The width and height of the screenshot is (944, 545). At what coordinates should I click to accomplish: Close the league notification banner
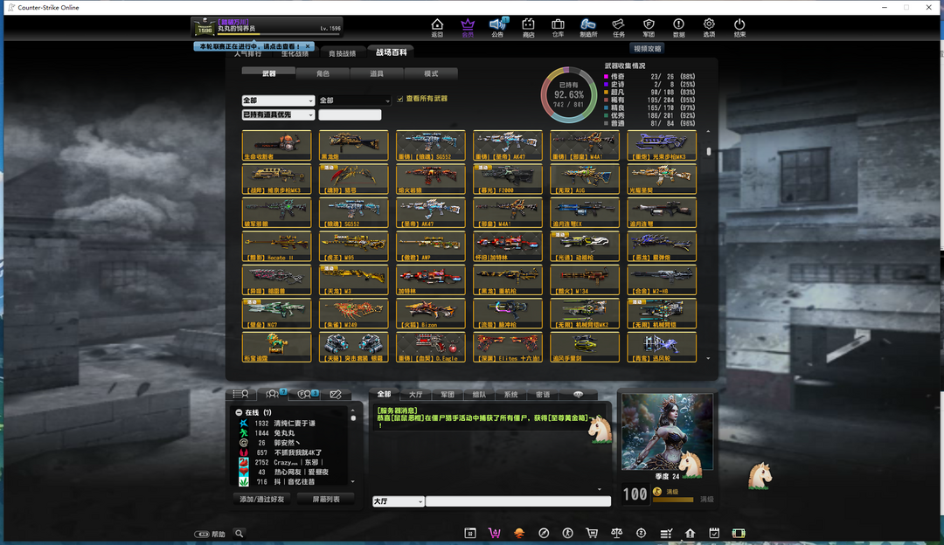(308, 45)
